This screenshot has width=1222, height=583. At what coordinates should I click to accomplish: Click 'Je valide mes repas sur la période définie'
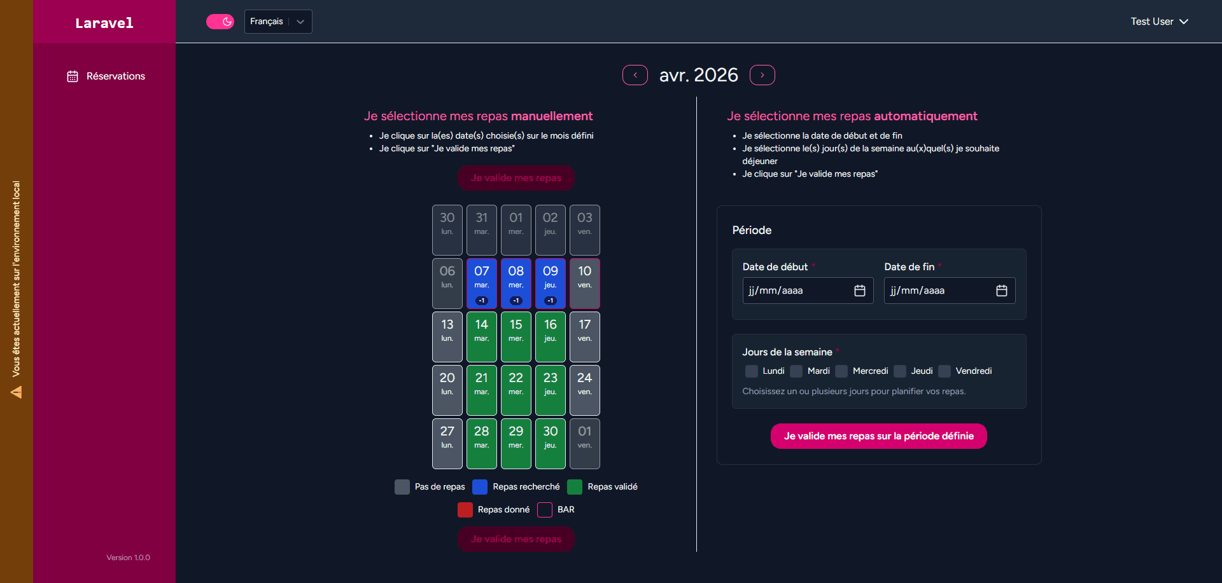[878, 436]
